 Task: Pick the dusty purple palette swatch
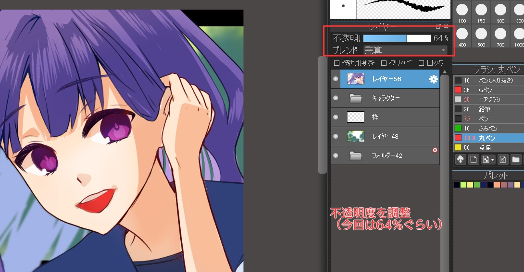510,185
